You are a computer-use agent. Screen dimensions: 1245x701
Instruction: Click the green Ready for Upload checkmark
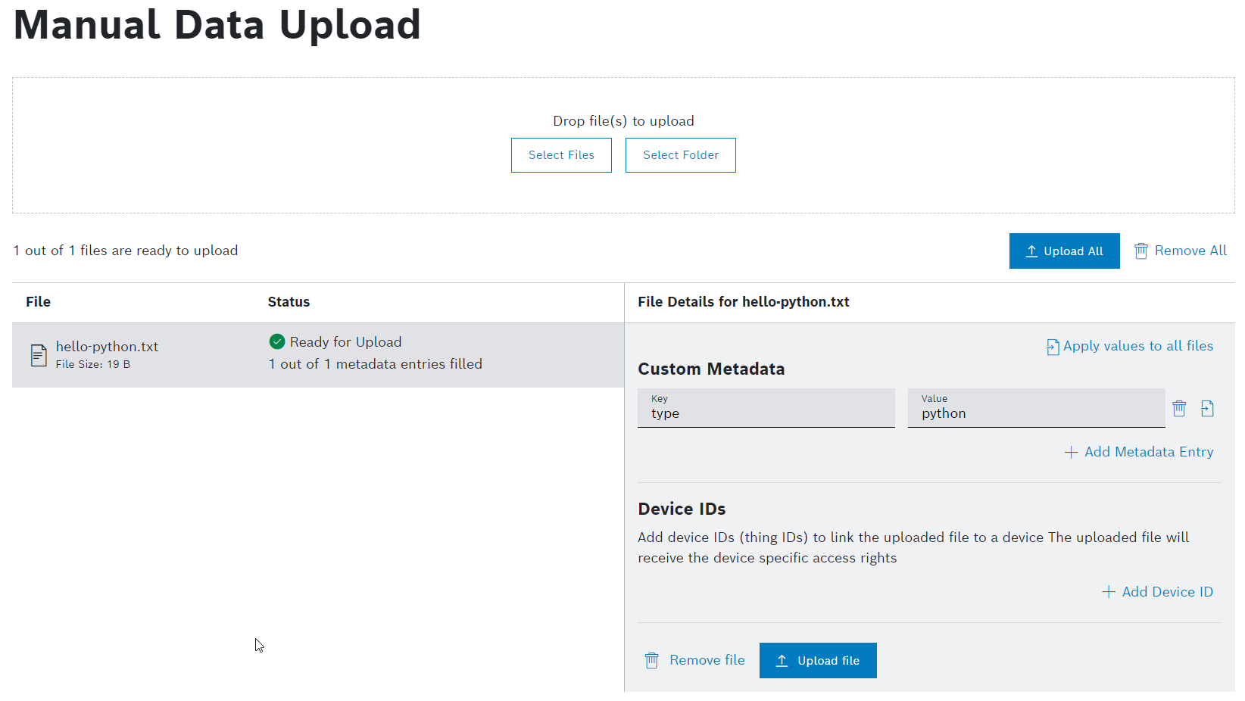277,342
